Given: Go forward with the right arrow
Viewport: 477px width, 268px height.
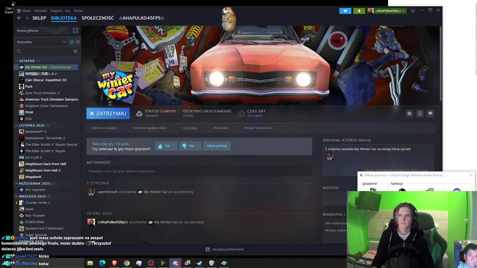Looking at the screenshot, I should click(27, 18).
